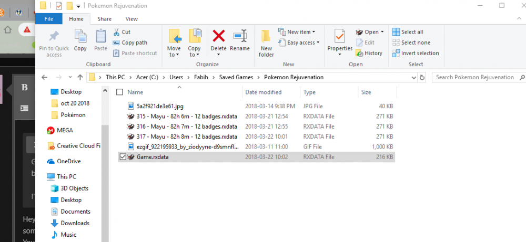
Task: Expand the Open button dropdown arrow
Action: point(382,32)
